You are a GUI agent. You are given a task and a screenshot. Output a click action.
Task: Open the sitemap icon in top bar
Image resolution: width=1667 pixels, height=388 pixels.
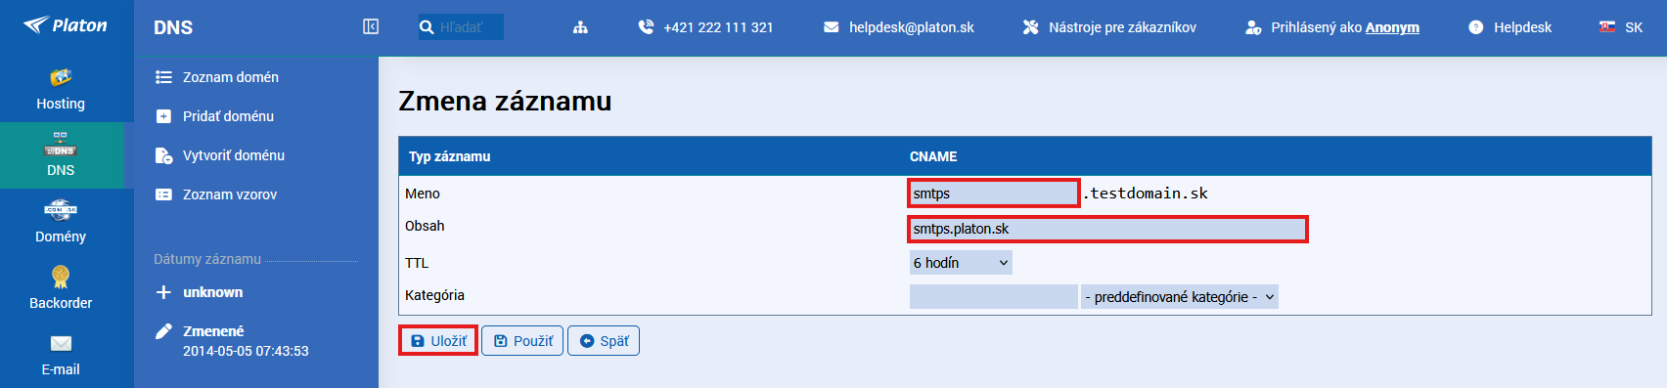(580, 27)
